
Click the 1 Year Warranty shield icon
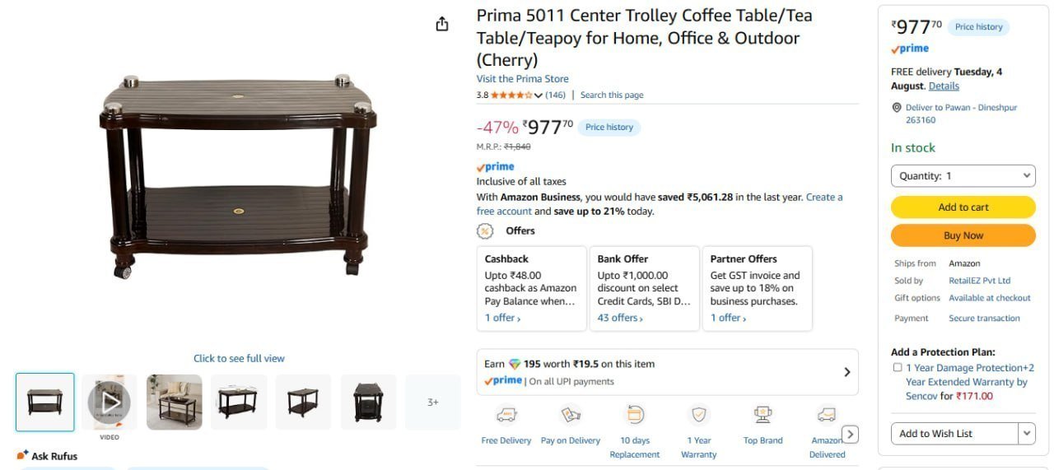tap(698, 415)
